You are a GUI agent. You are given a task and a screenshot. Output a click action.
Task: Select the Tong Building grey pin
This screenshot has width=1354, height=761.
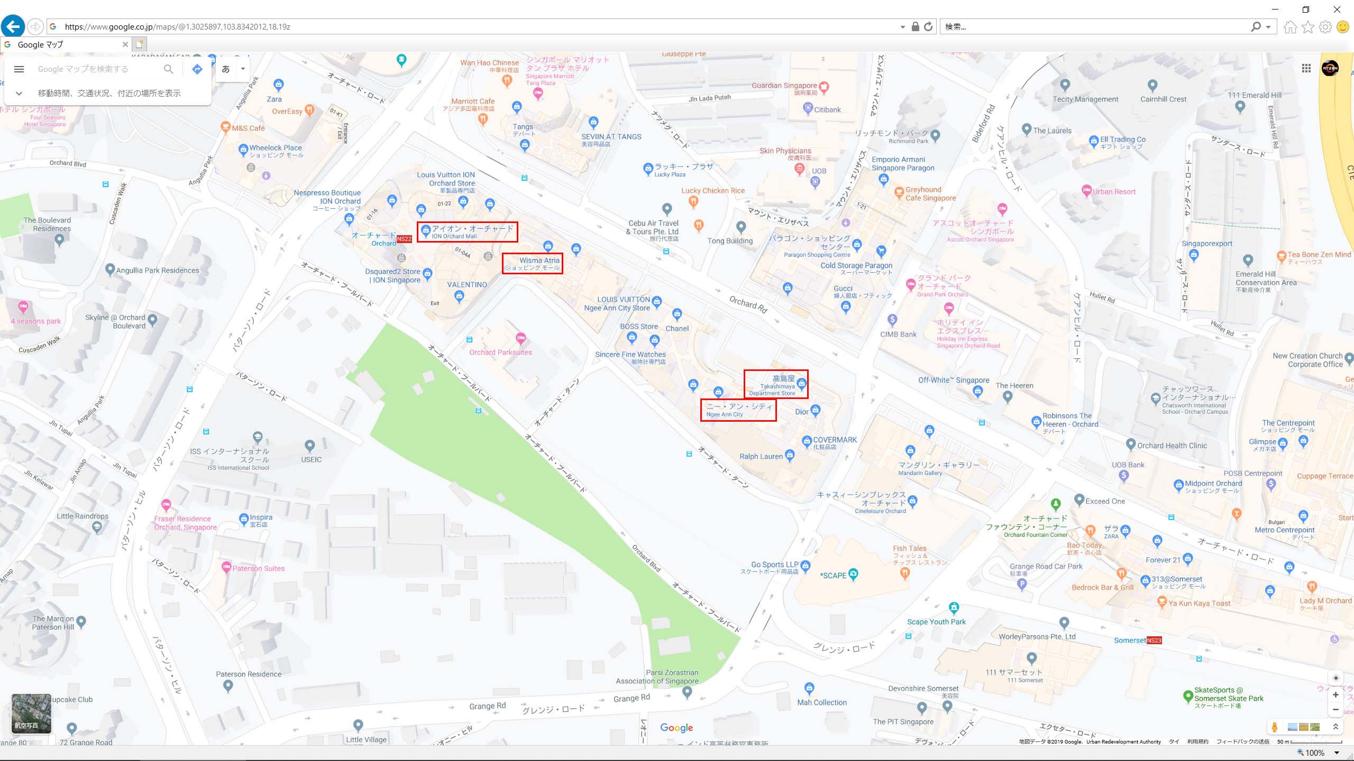click(741, 227)
